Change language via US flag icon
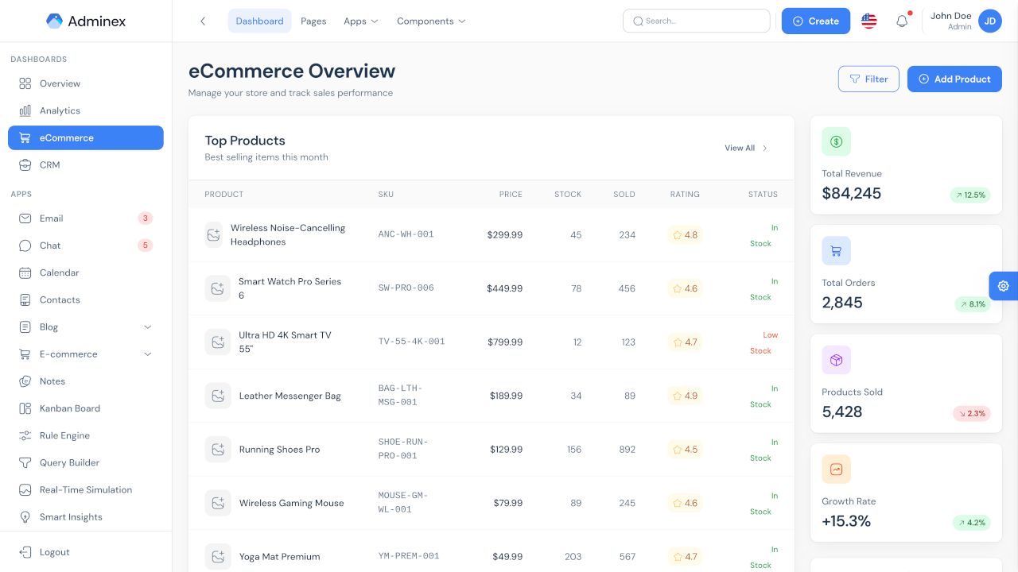The image size is (1018, 572). 869,21
